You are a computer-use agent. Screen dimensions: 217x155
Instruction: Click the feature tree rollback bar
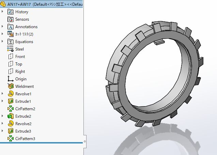41,143
